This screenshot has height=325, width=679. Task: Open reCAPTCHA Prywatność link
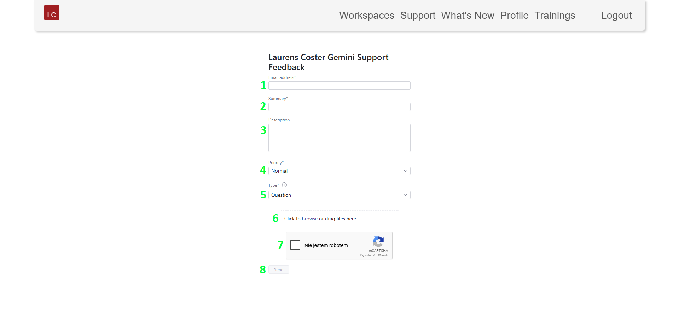367,255
